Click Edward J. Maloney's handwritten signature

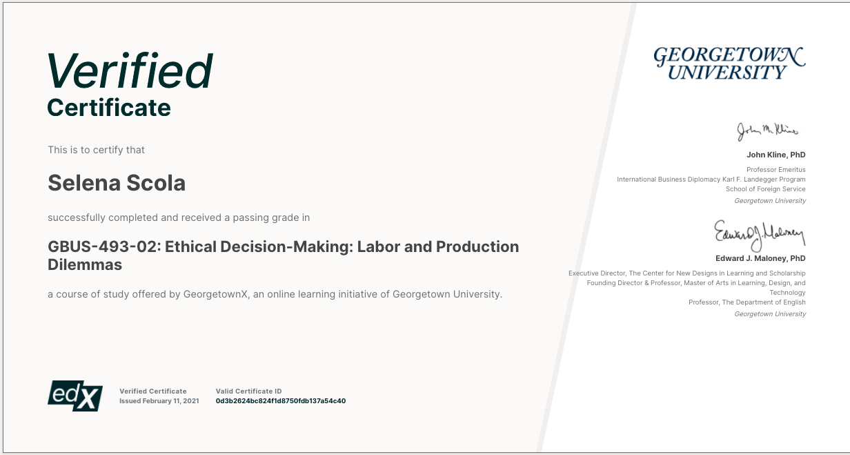click(760, 235)
